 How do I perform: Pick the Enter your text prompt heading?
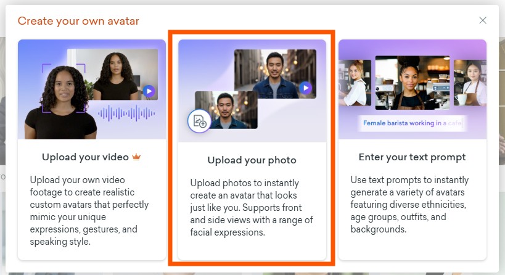[412, 157]
